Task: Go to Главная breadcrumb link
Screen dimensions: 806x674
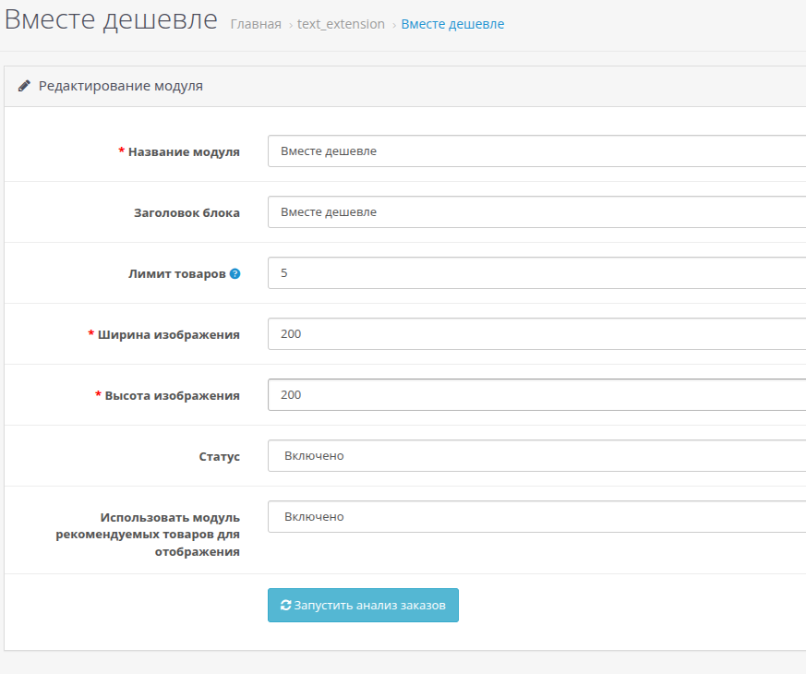Action: coord(256,24)
